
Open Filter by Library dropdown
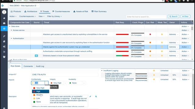[x=55, y=16]
